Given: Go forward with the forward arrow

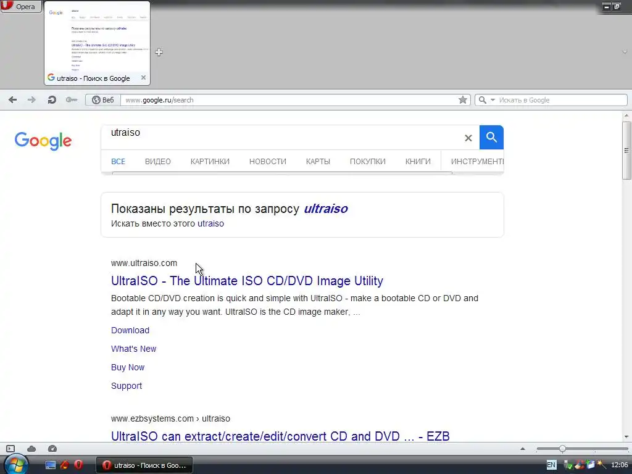Looking at the screenshot, I should [x=31, y=100].
